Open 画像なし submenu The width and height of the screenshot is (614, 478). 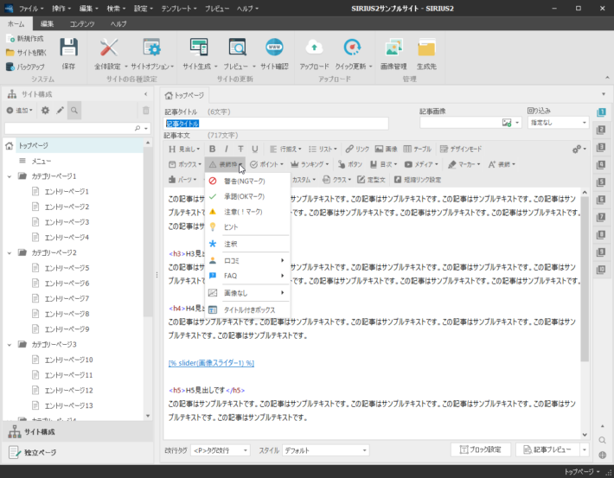(x=247, y=293)
